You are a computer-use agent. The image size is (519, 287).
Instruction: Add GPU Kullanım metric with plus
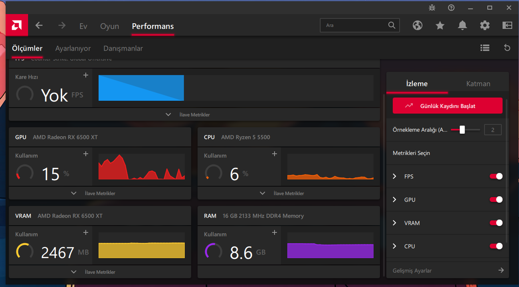[x=85, y=154]
